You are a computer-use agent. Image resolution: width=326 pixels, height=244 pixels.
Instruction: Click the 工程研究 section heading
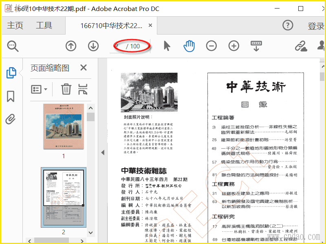[223, 217]
